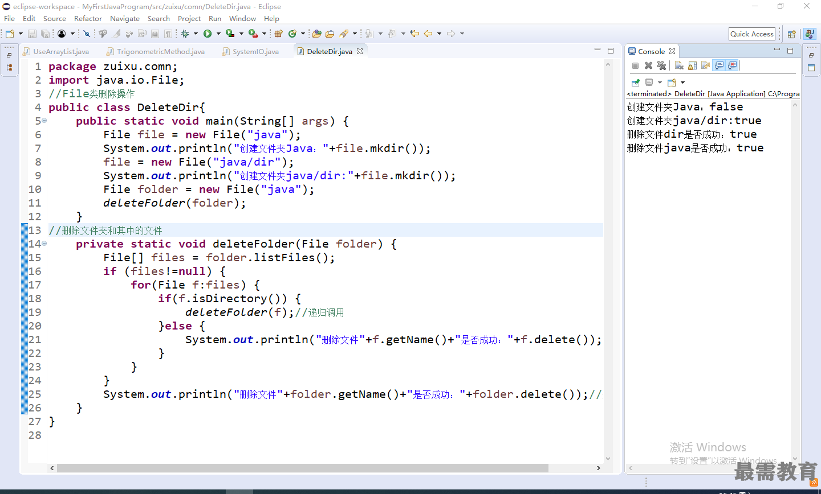Click the New Java Package icon
The height and width of the screenshot is (494, 821).
click(x=278, y=34)
